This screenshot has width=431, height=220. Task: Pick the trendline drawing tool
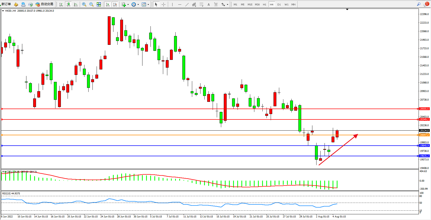pos(187,4)
